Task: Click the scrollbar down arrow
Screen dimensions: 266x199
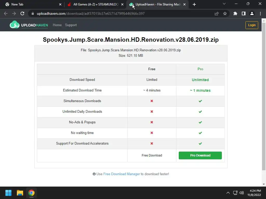Action: tap(264, 184)
